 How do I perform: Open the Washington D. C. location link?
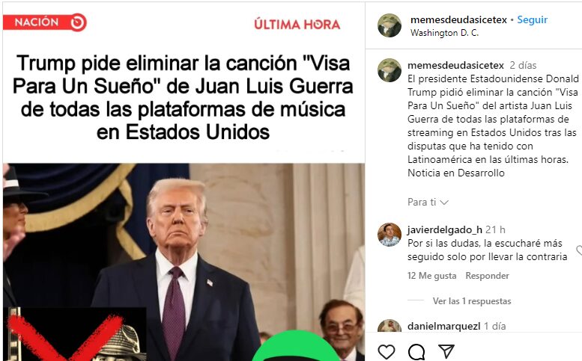(x=444, y=33)
